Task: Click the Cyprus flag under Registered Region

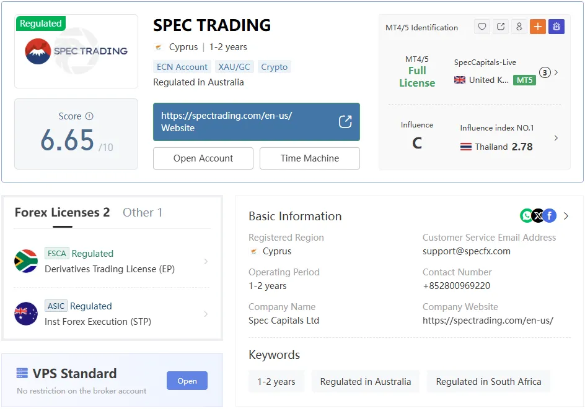Action: pos(253,251)
